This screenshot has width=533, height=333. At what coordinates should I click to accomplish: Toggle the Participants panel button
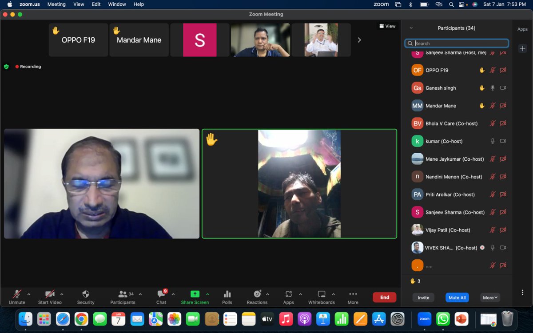(x=123, y=297)
